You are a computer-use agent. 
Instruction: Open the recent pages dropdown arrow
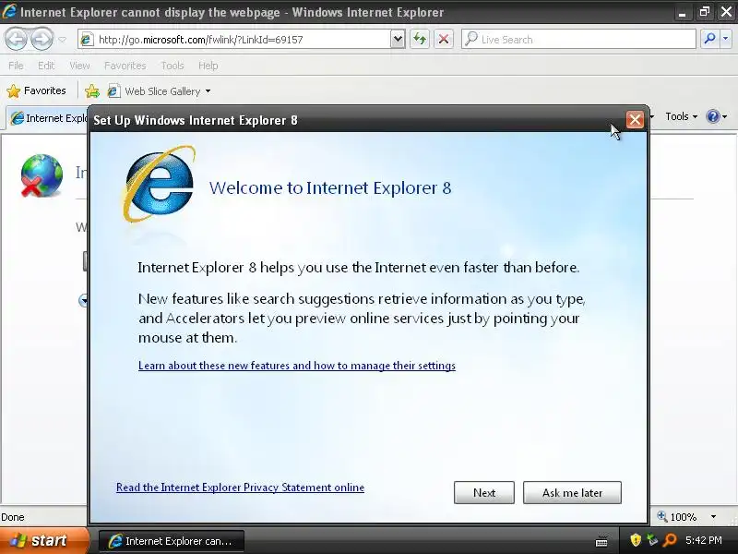tap(62, 40)
